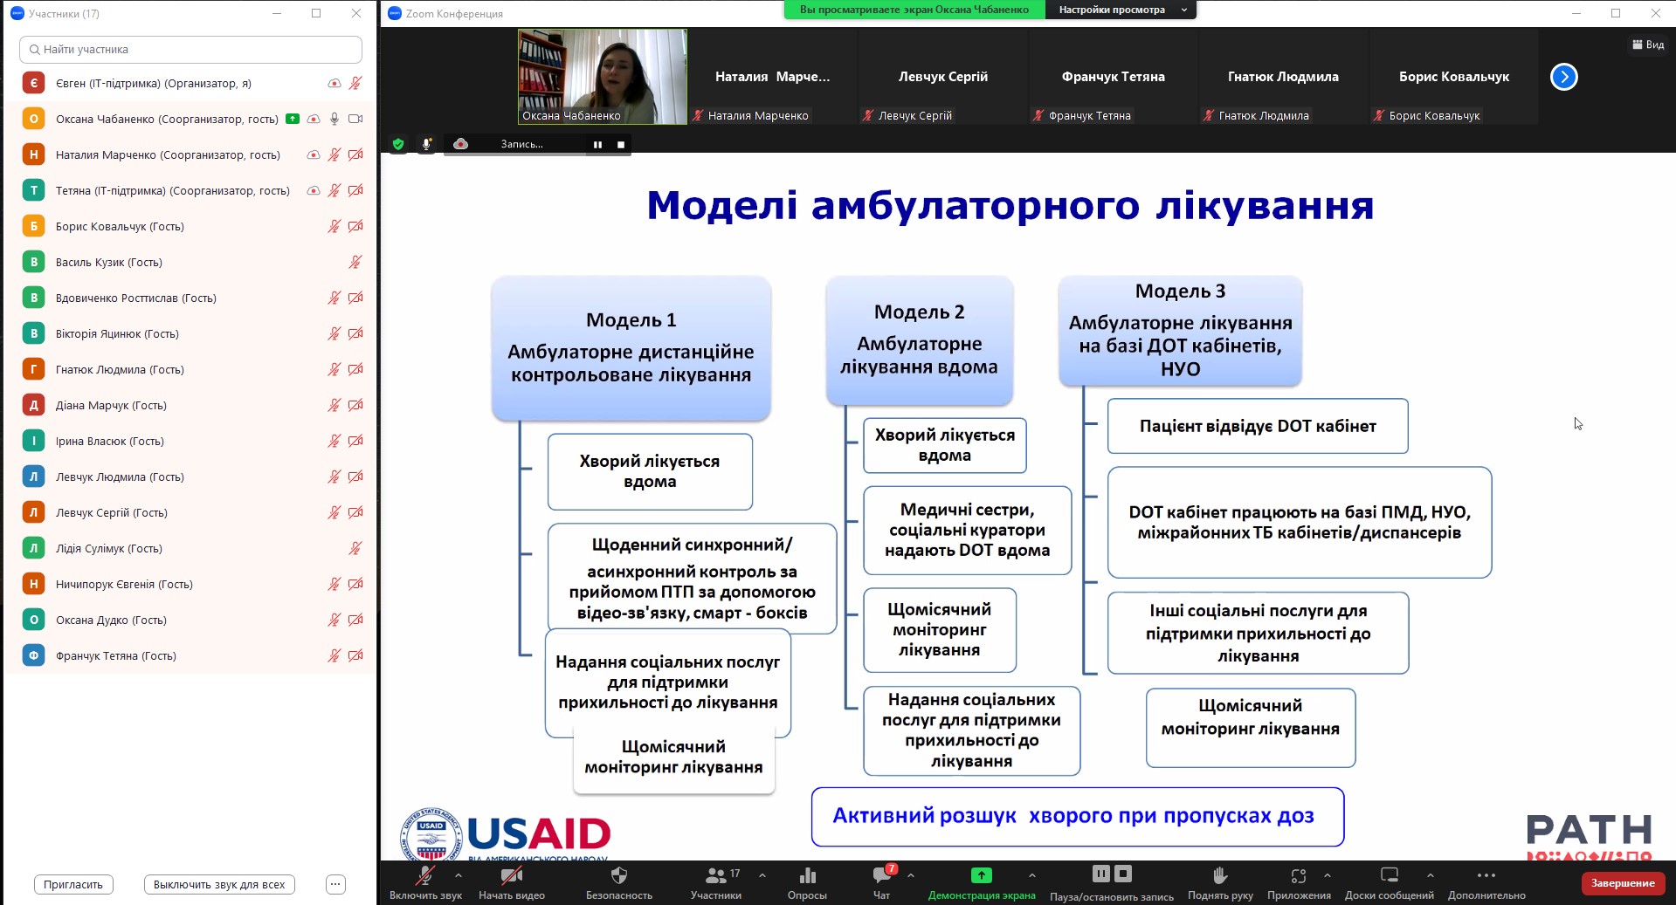1676x905 pixels.
Task: Click the green encryption shield icon
Action: [x=398, y=144]
